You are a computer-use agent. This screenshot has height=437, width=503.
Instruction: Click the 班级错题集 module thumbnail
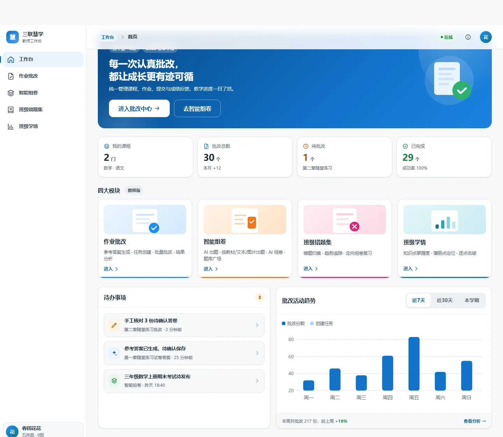[345, 220]
